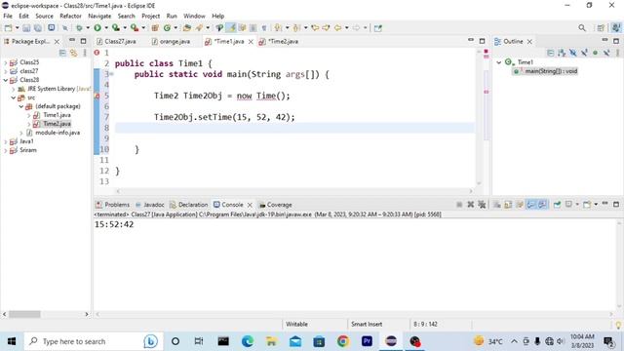
Task: Click the New Java Class icon
Action: (x=167, y=28)
